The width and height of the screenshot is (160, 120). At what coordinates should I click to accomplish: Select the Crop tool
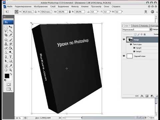(6, 35)
